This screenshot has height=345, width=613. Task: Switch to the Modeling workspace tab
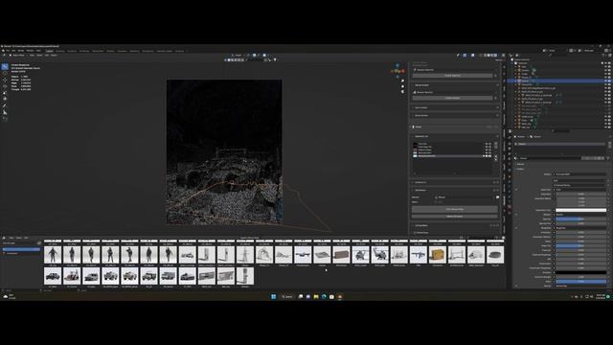pos(60,51)
